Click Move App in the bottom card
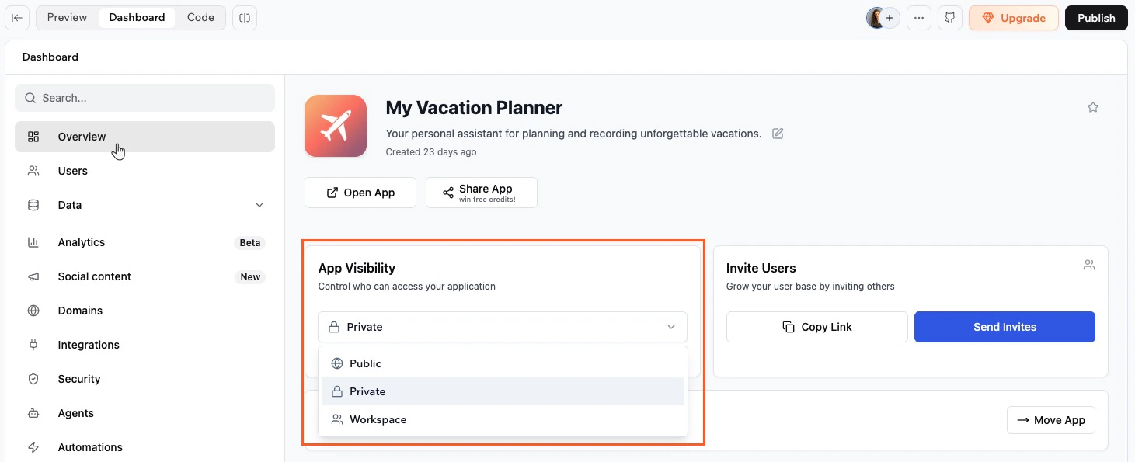Image resolution: width=1135 pixels, height=462 pixels. coord(1050,420)
